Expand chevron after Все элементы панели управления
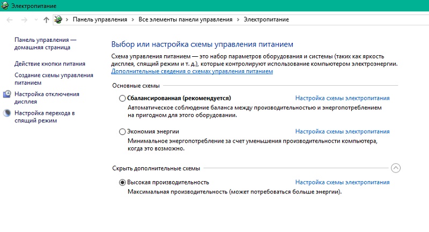The image size is (429, 232). (237, 19)
